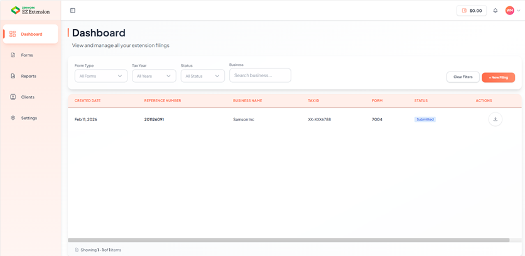
Task: Click the EZ Extension logo
Action: (30, 11)
